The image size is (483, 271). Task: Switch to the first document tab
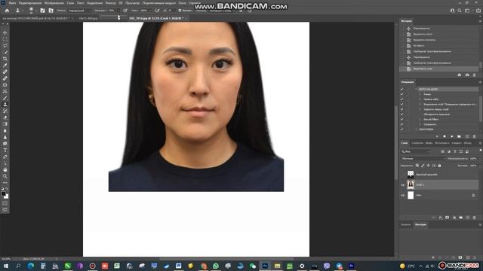pos(36,18)
